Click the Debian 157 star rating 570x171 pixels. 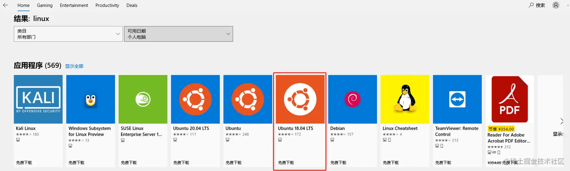[342, 134]
